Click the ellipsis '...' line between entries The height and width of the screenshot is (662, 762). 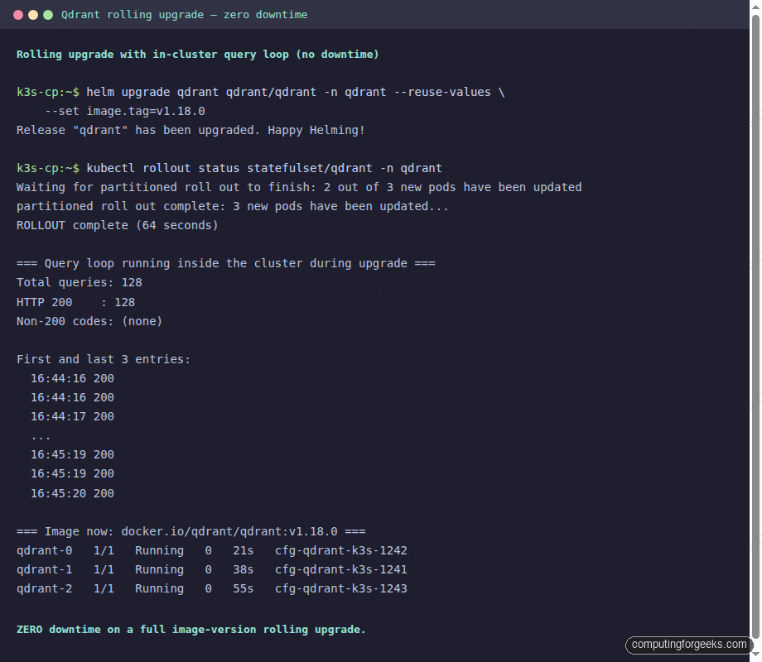click(41, 437)
